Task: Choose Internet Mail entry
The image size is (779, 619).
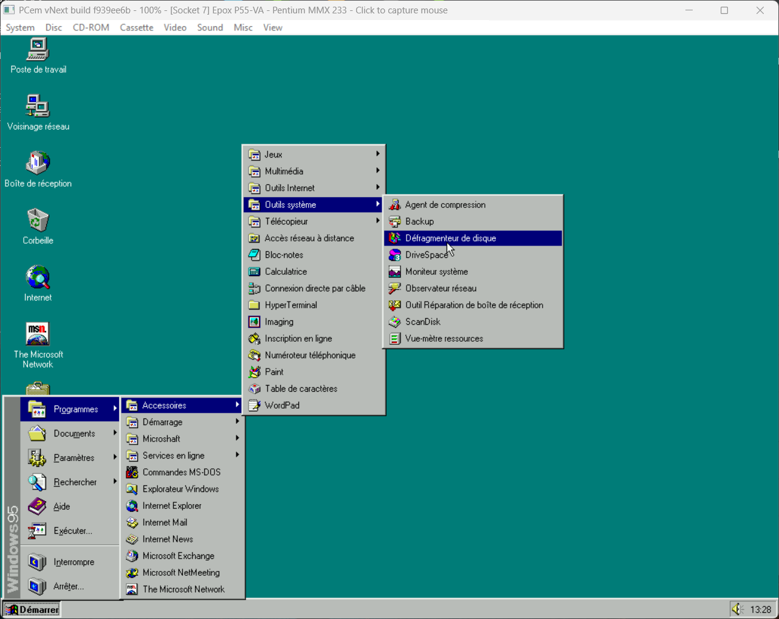Action: (x=183, y=522)
